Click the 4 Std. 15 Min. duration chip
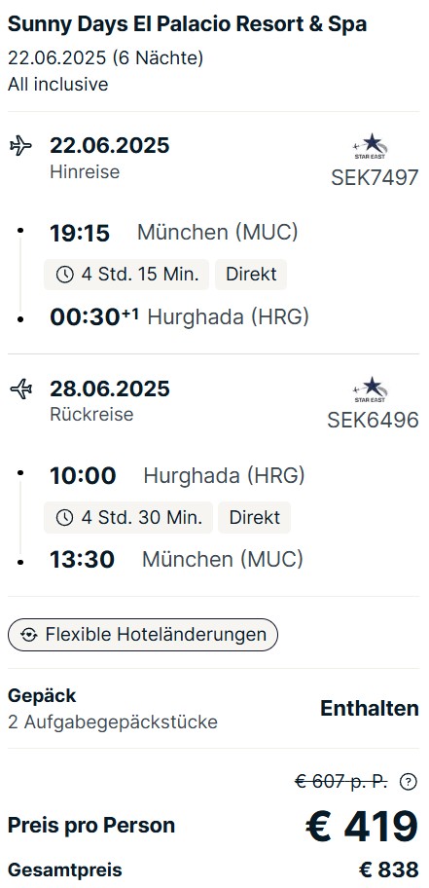This screenshot has width=429, height=888. pos(126,275)
